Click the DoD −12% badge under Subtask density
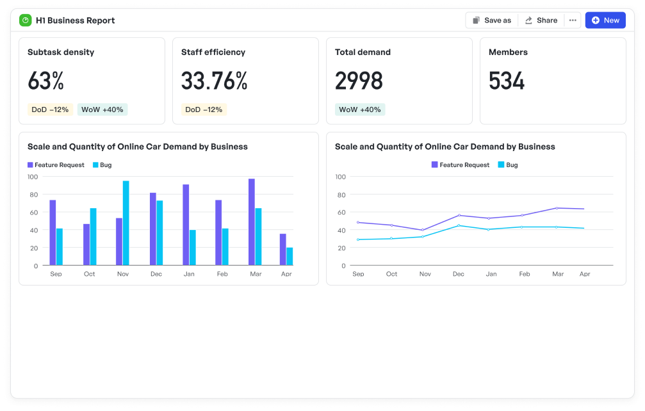The width and height of the screenshot is (645, 411). click(x=50, y=109)
